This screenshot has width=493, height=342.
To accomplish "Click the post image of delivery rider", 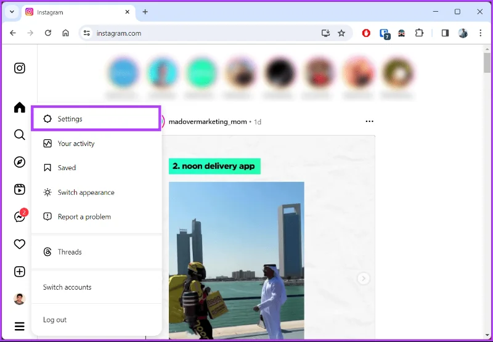I will pyautogui.click(x=237, y=260).
